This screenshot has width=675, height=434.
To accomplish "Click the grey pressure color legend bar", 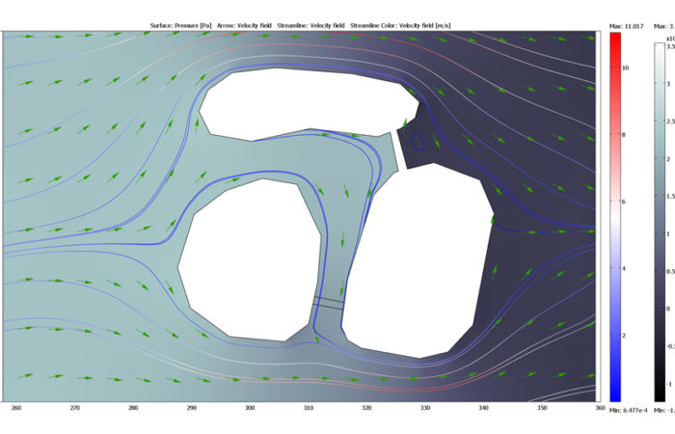I will (658, 212).
